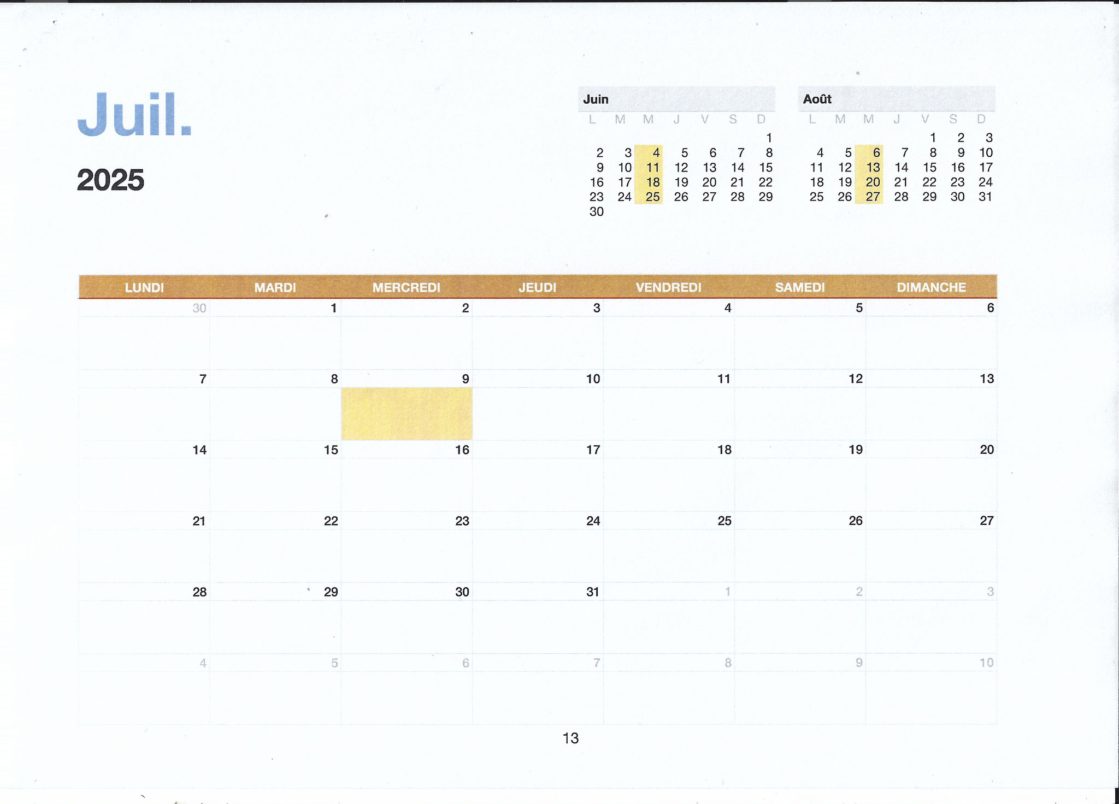Click the VENDREDI column header
The height and width of the screenshot is (804, 1119).
click(669, 287)
